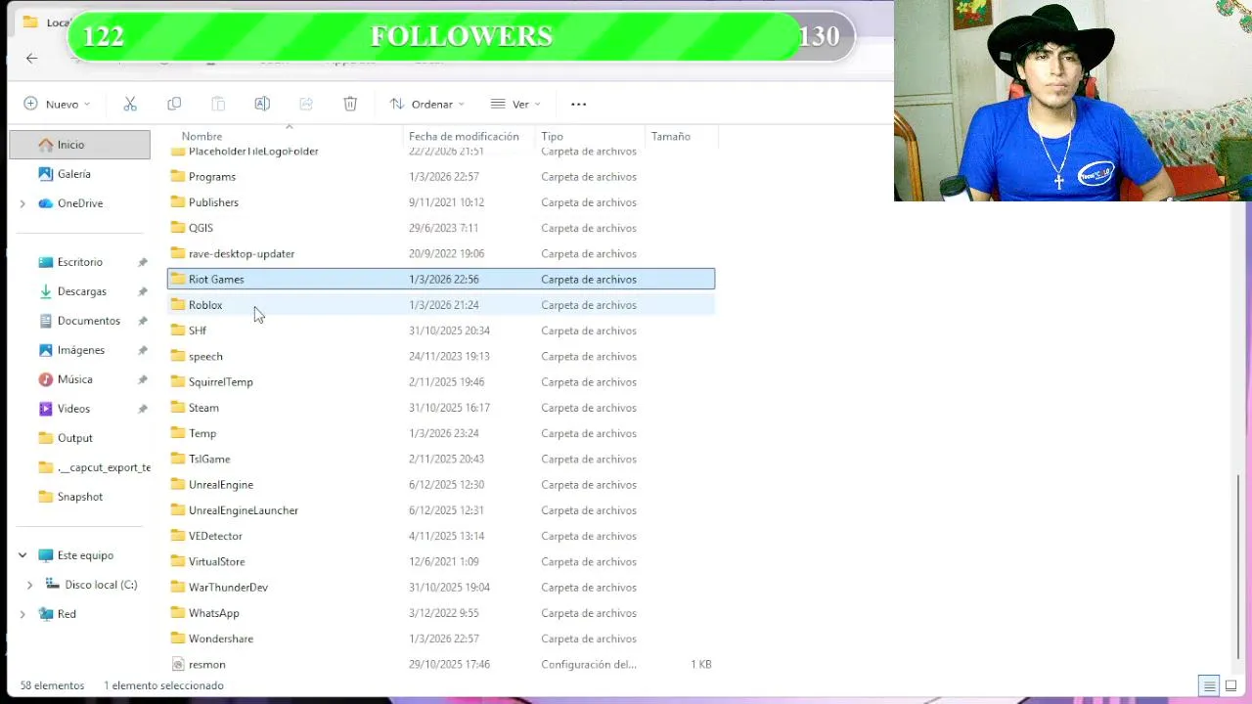The height and width of the screenshot is (704, 1252).
Task: Select the WhatsApp folder
Action: [x=441, y=613]
